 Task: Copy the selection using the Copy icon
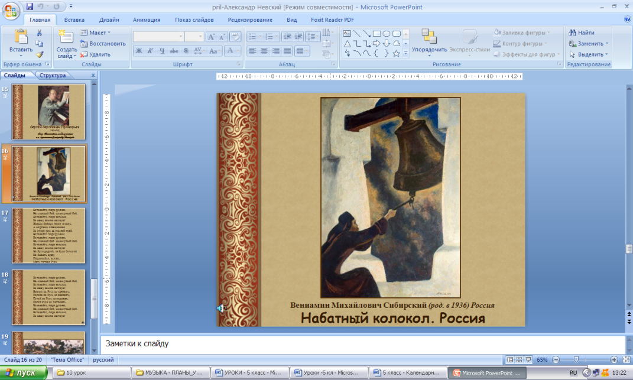(x=39, y=44)
